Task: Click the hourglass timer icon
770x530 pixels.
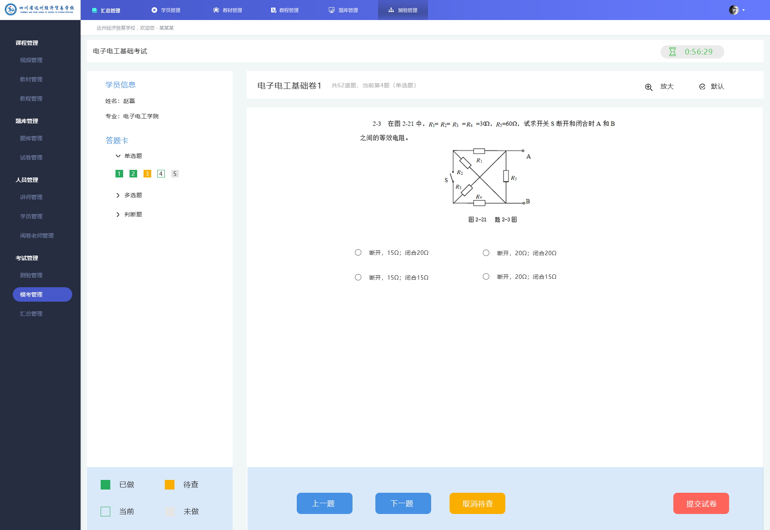Action: click(x=673, y=52)
